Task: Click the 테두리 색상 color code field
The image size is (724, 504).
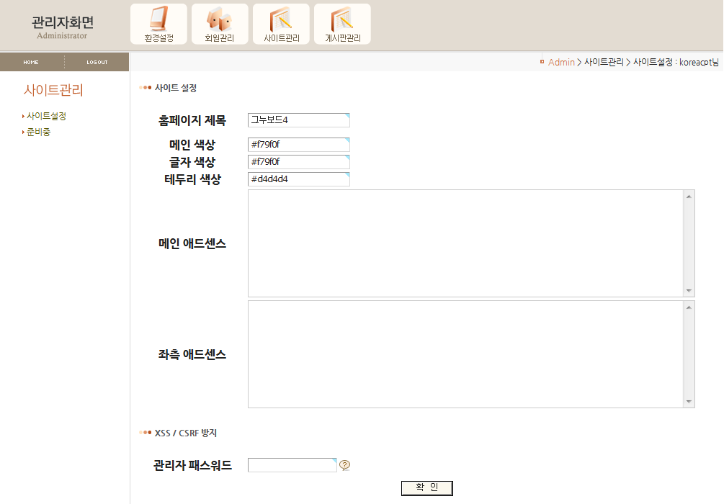Action: (x=298, y=179)
